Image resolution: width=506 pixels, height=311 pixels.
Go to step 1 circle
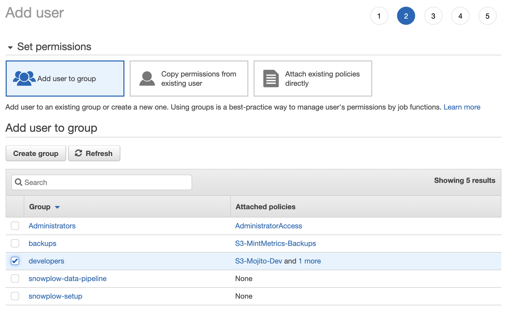point(379,16)
